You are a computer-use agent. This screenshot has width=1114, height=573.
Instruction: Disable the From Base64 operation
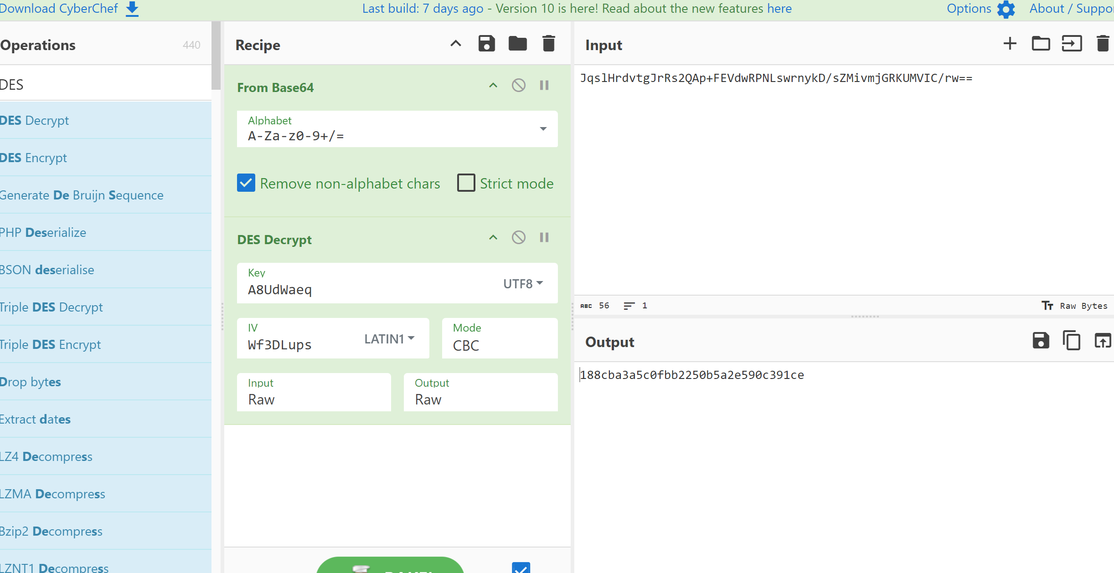coord(518,86)
